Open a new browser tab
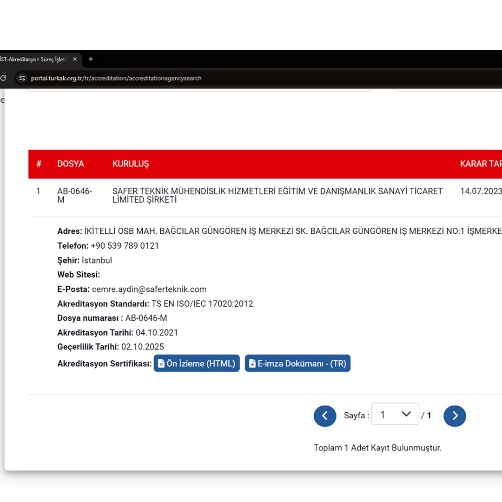 tap(91, 59)
